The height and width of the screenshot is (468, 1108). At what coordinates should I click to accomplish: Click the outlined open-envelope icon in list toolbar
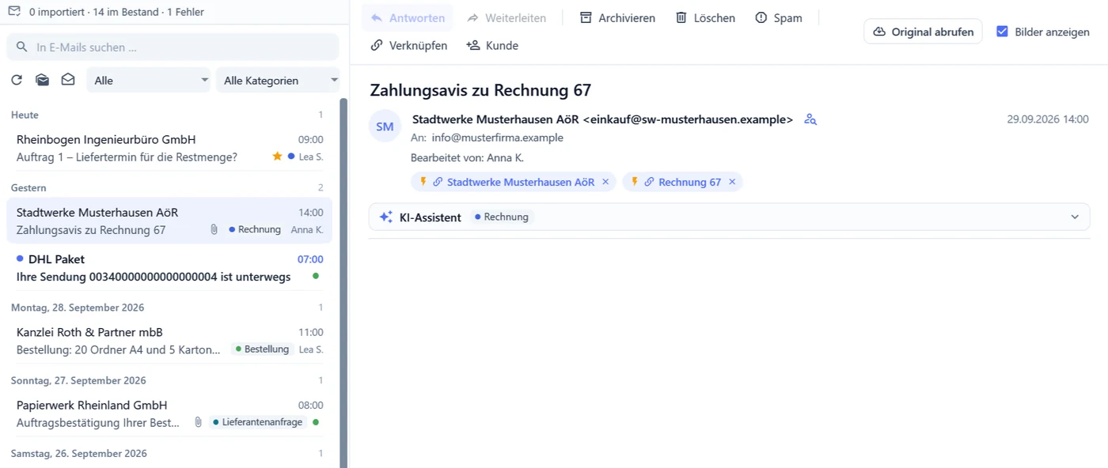[x=68, y=80]
